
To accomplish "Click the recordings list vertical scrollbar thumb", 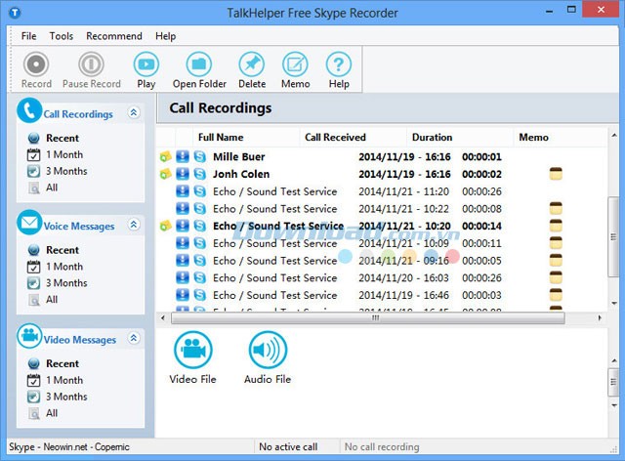I will coord(613,236).
